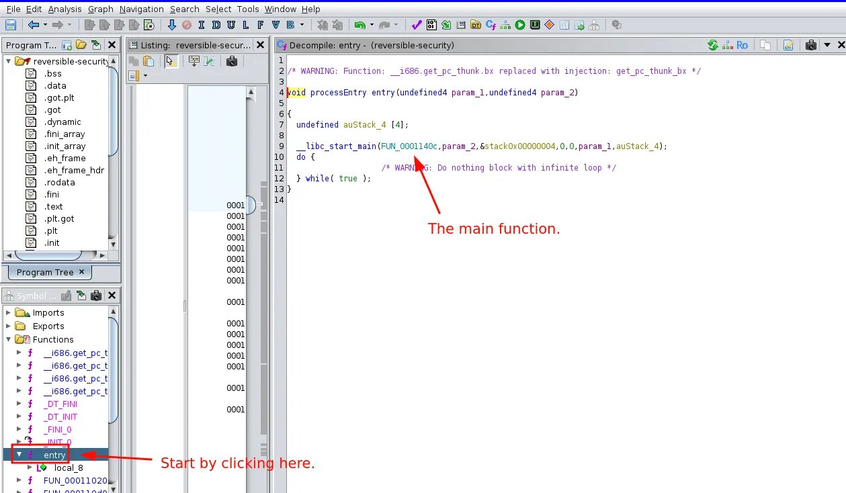Select the .rodata section
The width and height of the screenshot is (846, 493).
tap(59, 182)
